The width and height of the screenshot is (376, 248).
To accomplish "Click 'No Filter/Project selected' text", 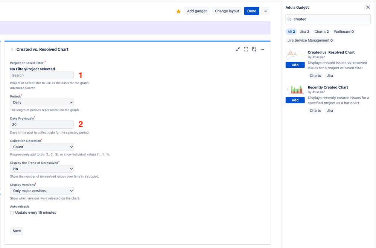I will pos(32,69).
